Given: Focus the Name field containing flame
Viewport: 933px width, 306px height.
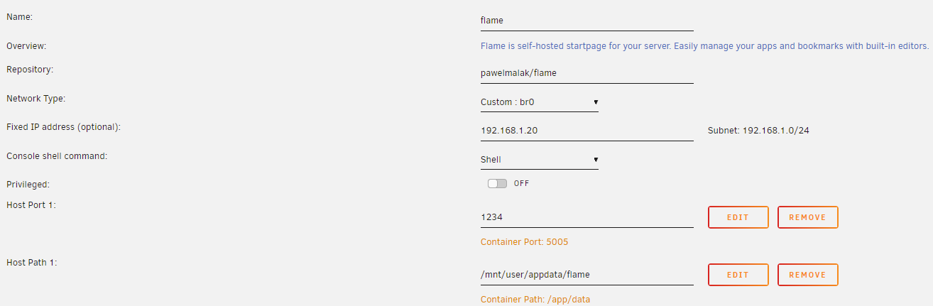Looking at the screenshot, I should click(586, 21).
